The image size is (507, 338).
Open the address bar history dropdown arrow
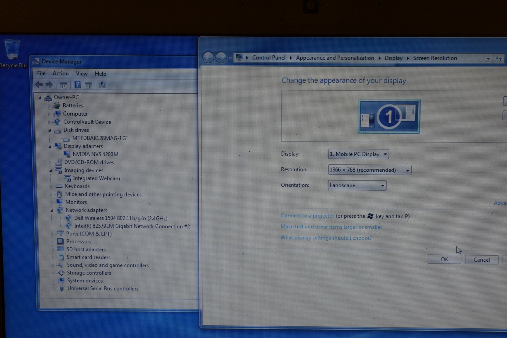[488, 59]
